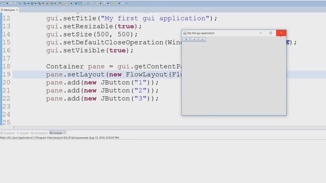Click button 3 in the gui window
Screen dimensions: 326x183
pos(202,40)
